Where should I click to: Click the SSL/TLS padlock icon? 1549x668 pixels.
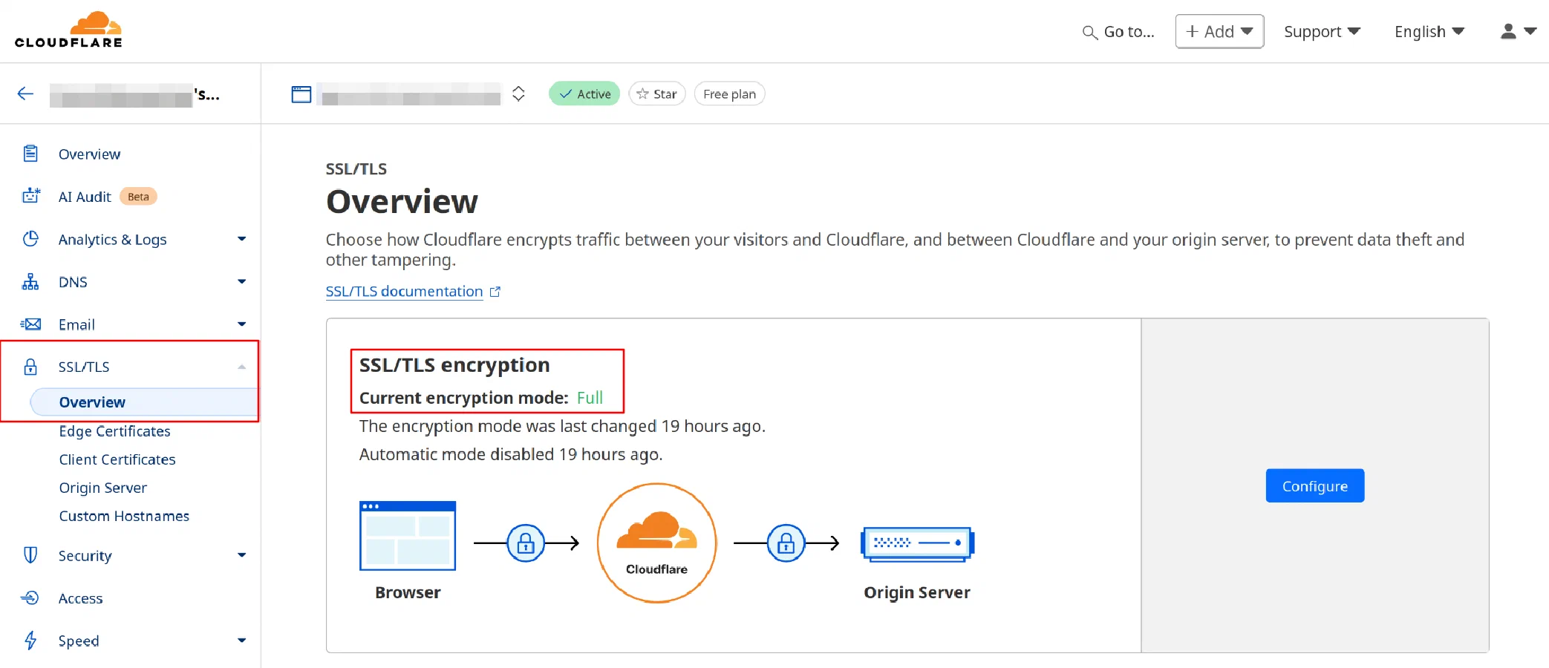[x=30, y=367]
